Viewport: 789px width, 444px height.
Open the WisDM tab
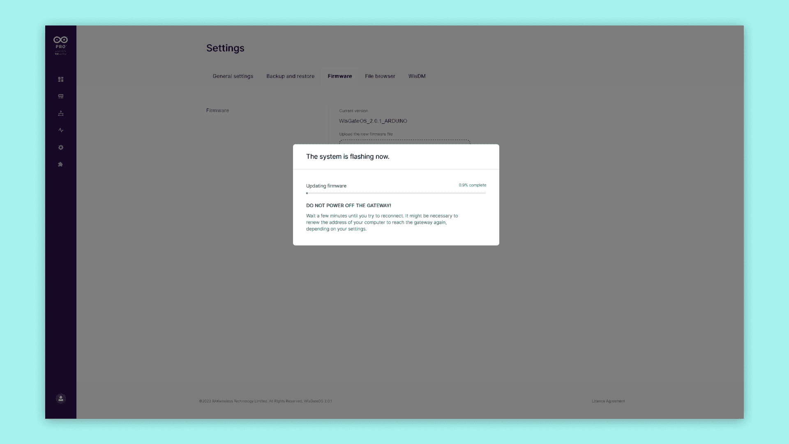[417, 76]
